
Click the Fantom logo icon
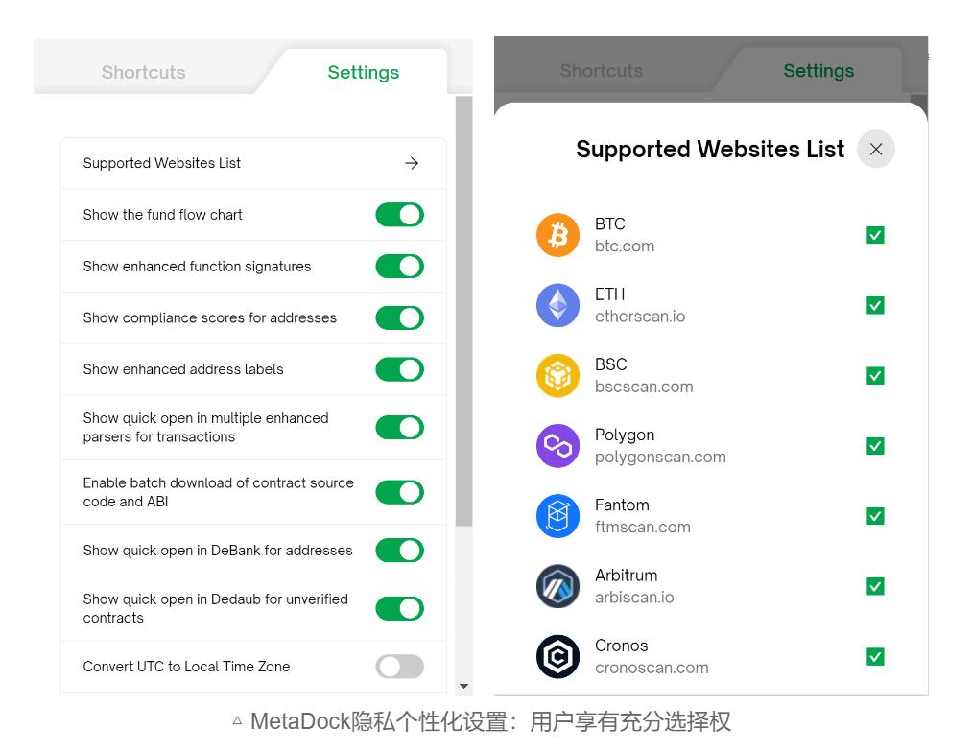tap(557, 516)
